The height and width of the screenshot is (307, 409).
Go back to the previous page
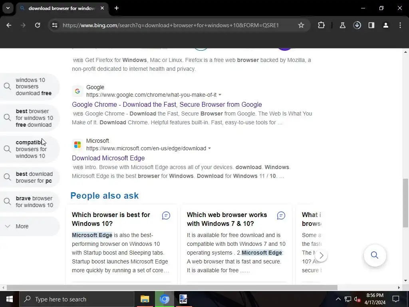point(9,25)
